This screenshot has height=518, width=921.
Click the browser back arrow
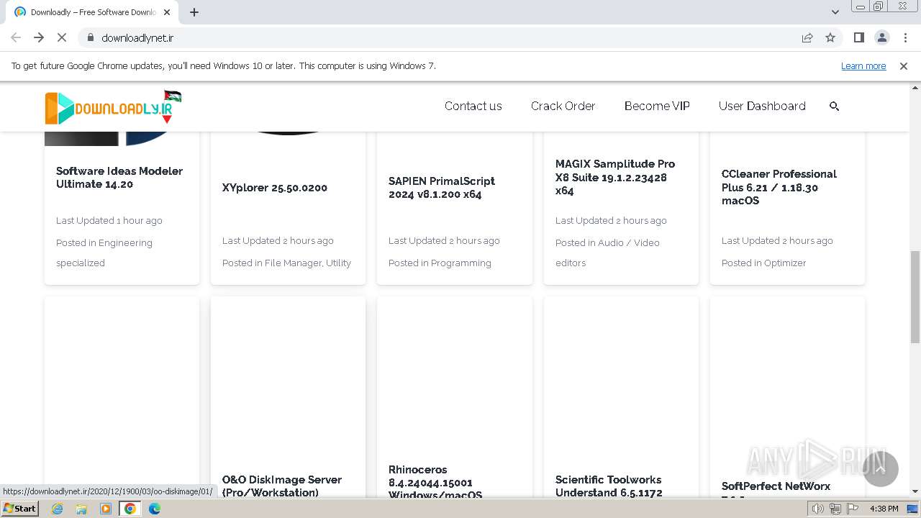tap(16, 37)
